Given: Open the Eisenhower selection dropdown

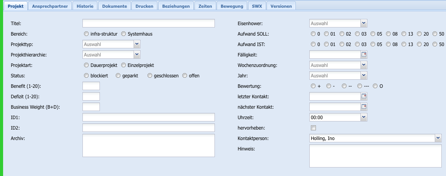Looking at the screenshot, I should (x=364, y=24).
